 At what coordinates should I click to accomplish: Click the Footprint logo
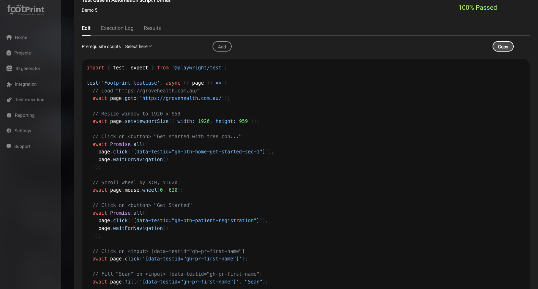coord(26,10)
